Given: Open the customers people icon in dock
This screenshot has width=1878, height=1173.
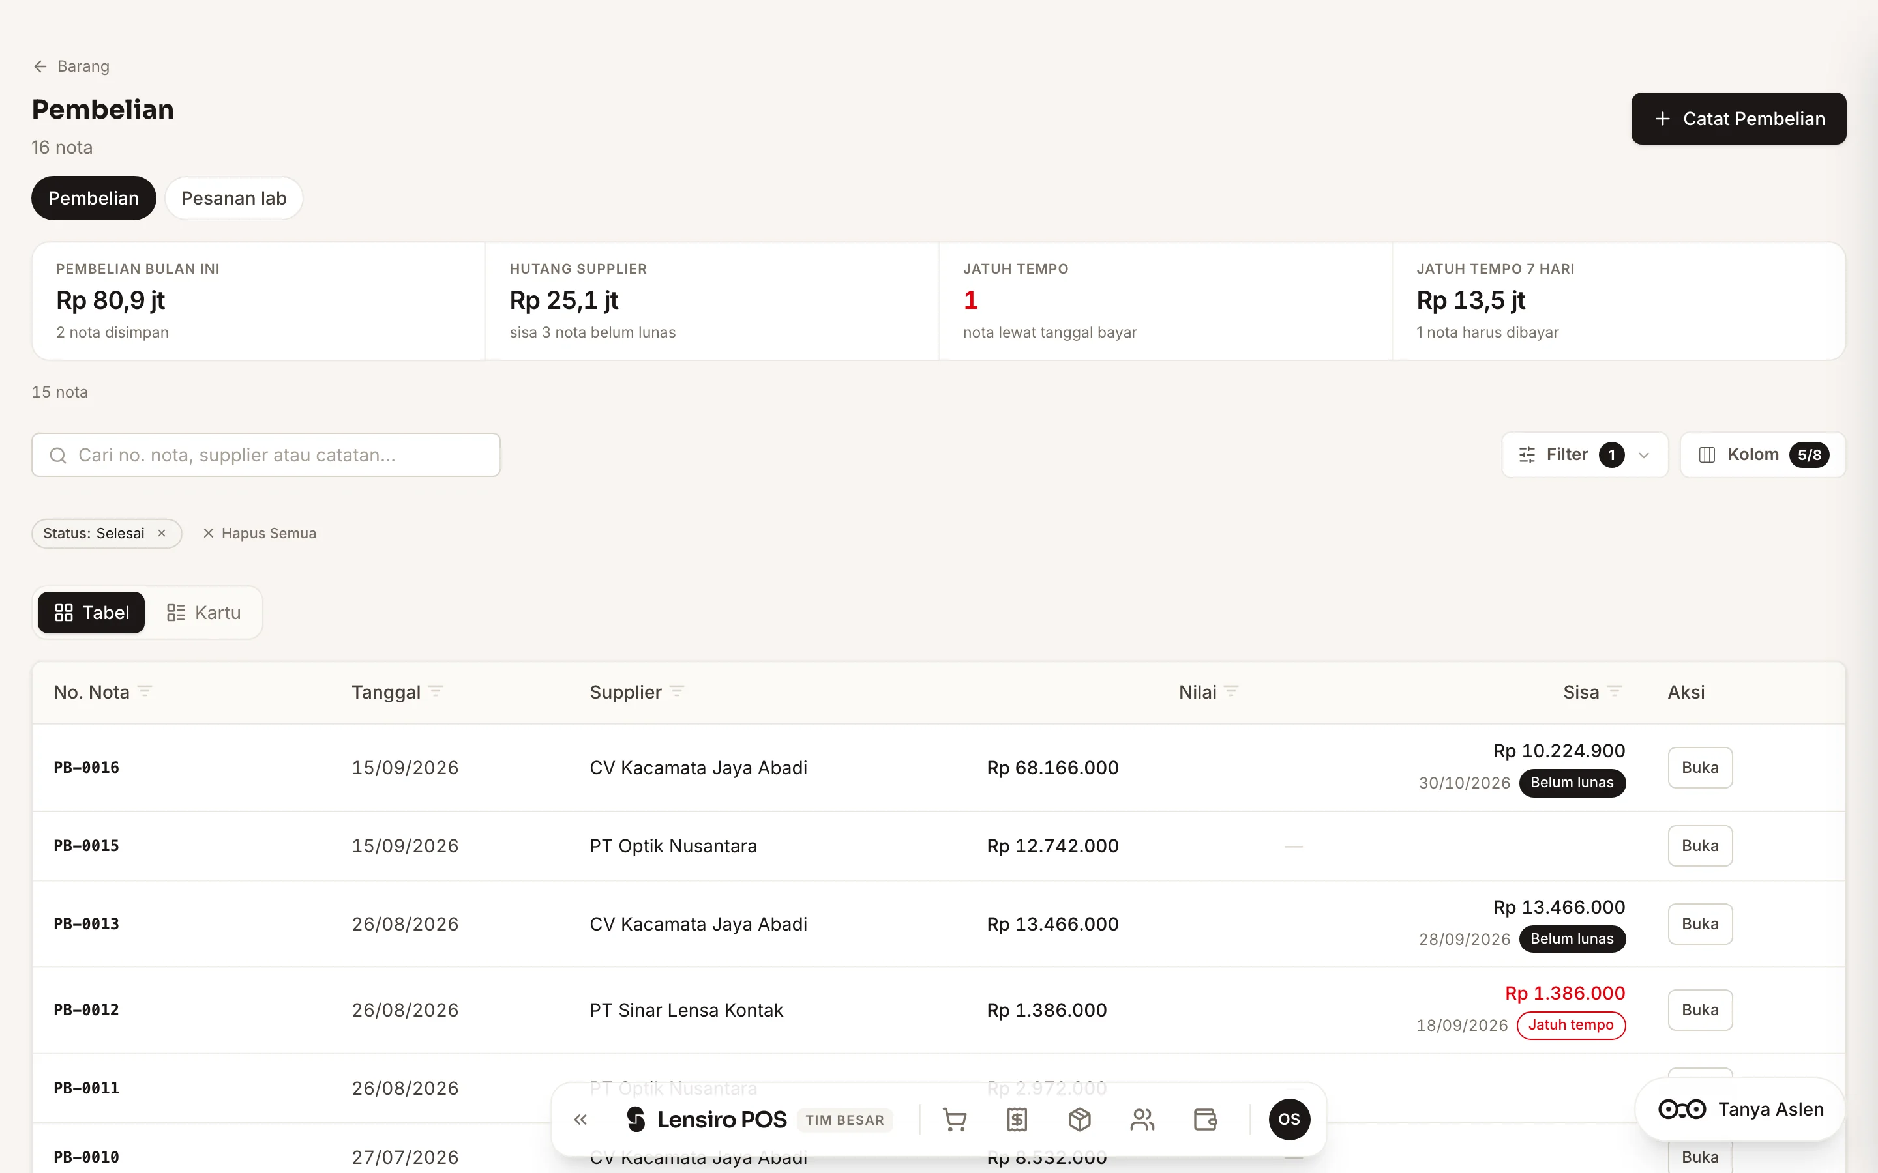Looking at the screenshot, I should tap(1142, 1120).
